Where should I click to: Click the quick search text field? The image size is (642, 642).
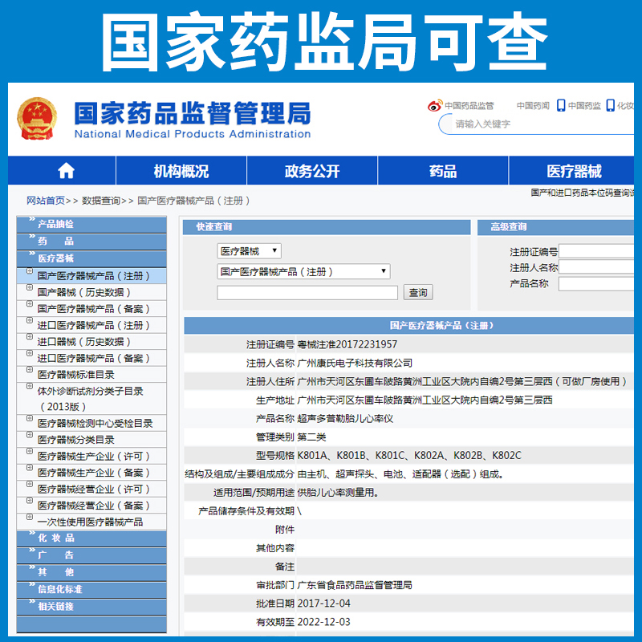click(x=307, y=293)
